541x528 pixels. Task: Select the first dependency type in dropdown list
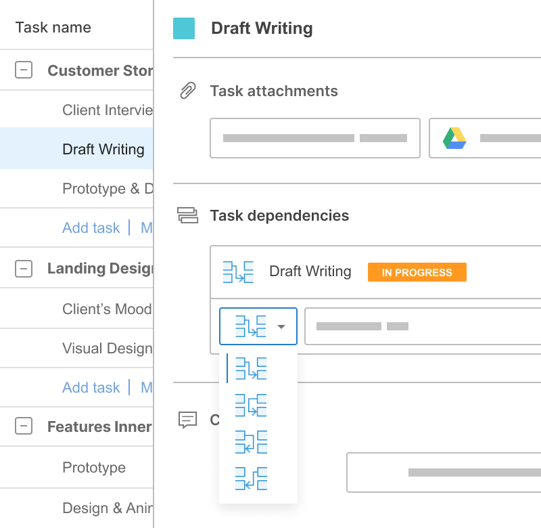click(x=251, y=369)
